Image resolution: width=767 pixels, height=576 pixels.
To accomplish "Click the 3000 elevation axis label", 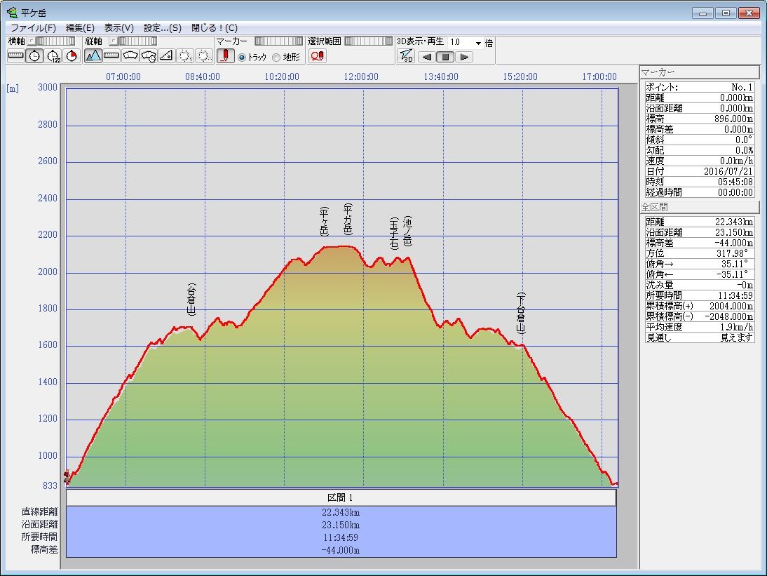I will coord(48,87).
